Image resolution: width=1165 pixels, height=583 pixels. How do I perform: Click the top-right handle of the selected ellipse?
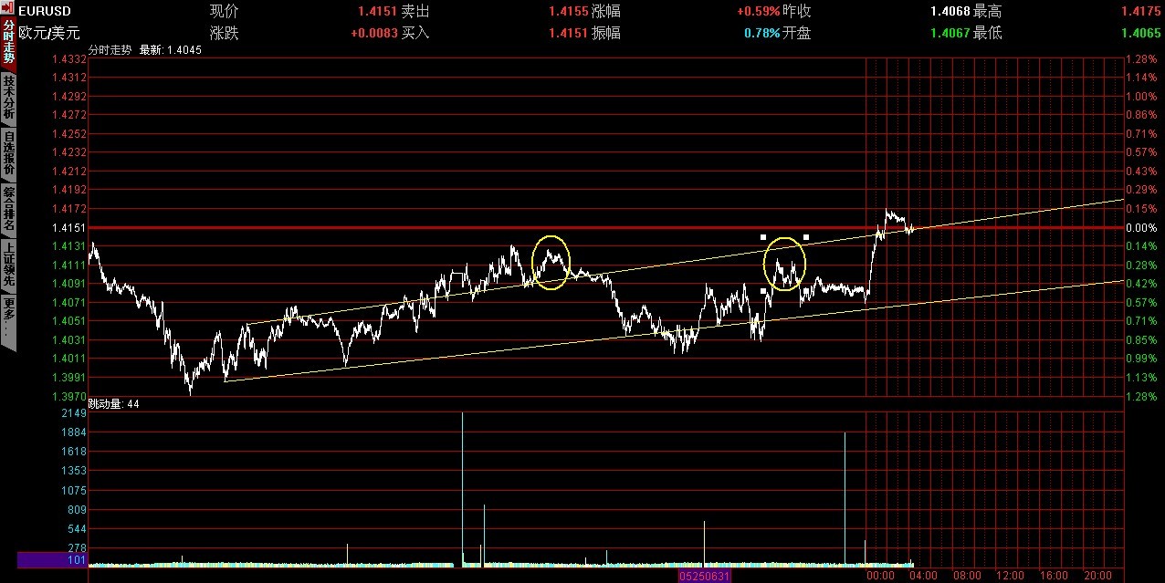coord(806,237)
